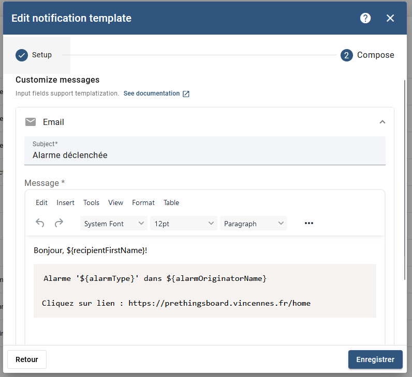Undo the last editor change
The width and height of the screenshot is (412, 377).
click(x=40, y=223)
